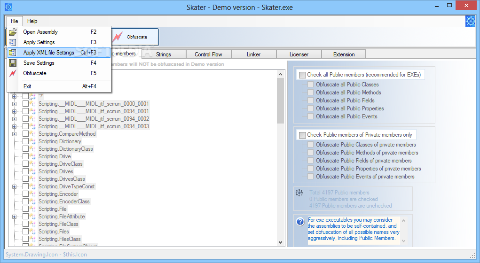This screenshot has height=263, width=480.
Task: Open the Licenser tab
Action: point(299,54)
